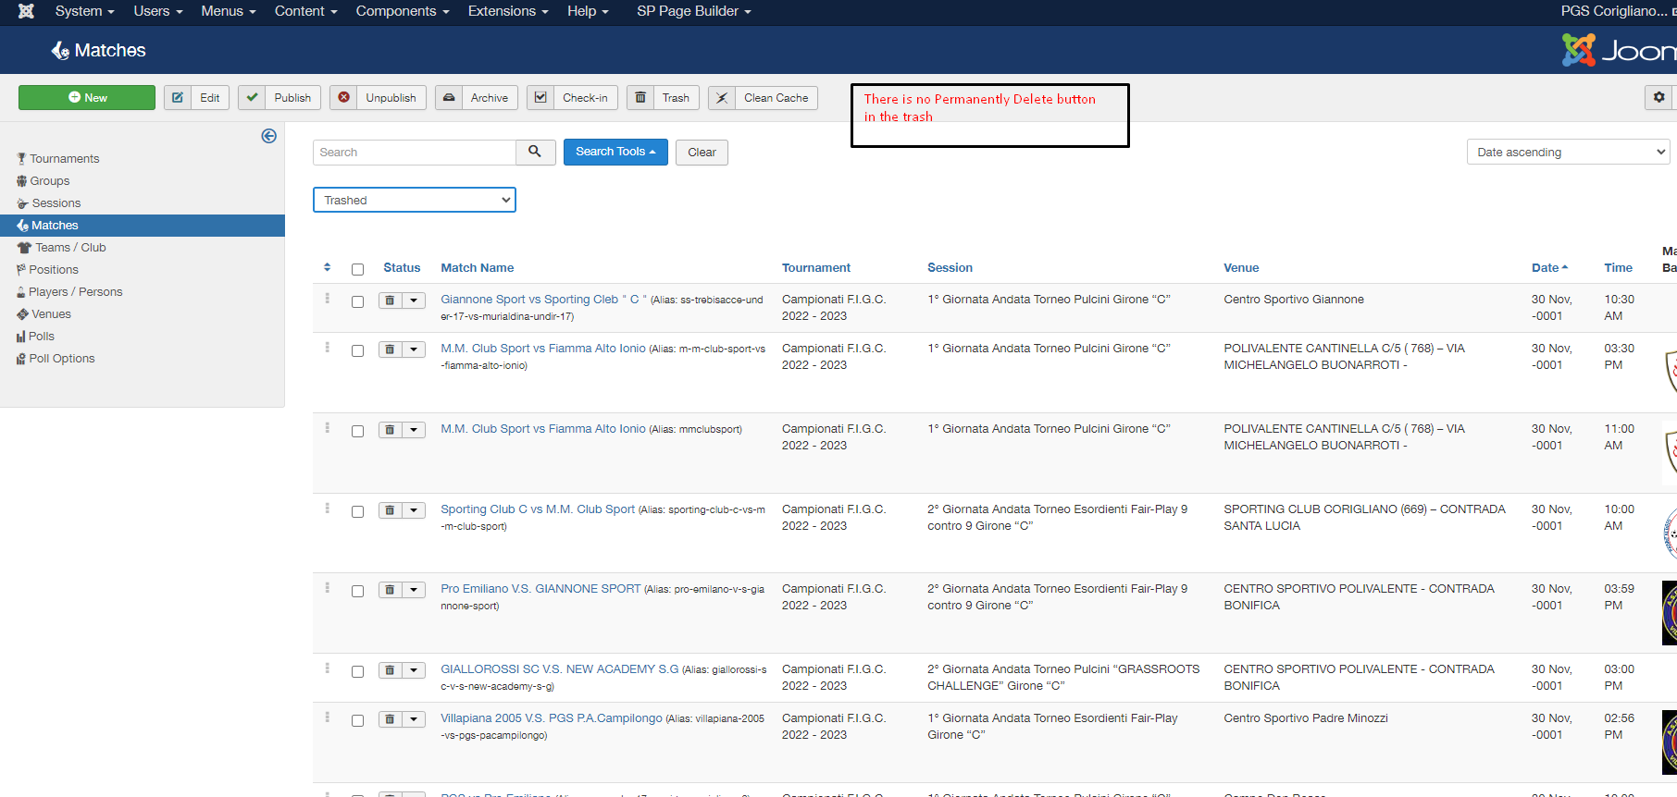Open Villapiana 2005 V.S. PGS P.A.Campilongo match link

point(551,718)
